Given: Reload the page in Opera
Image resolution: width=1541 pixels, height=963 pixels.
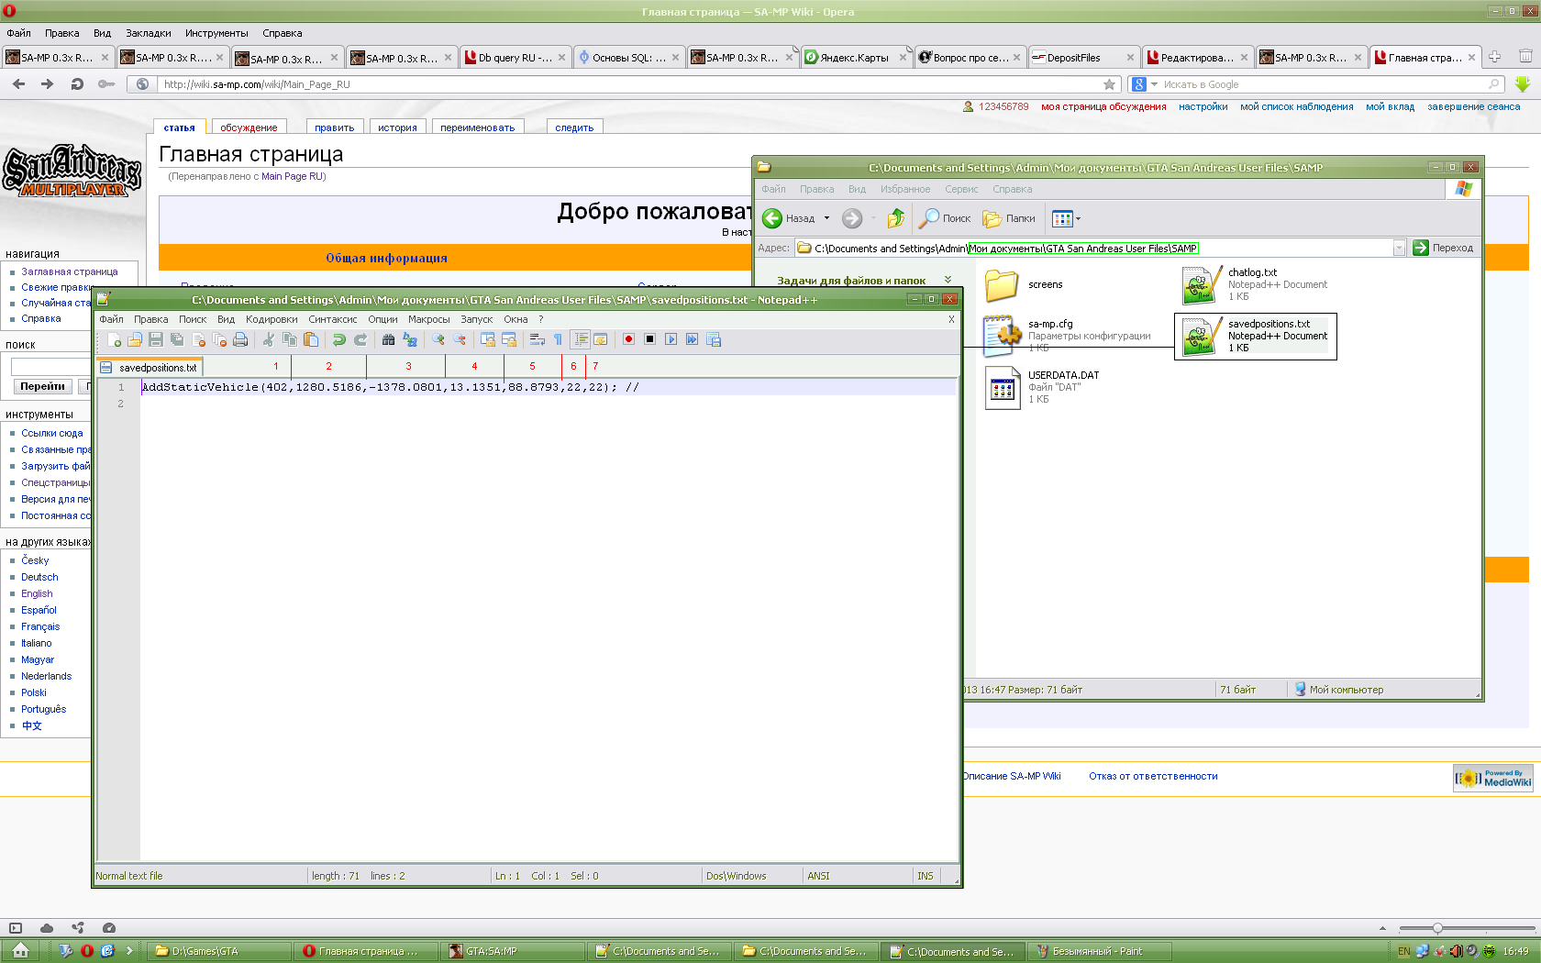Looking at the screenshot, I should (77, 84).
